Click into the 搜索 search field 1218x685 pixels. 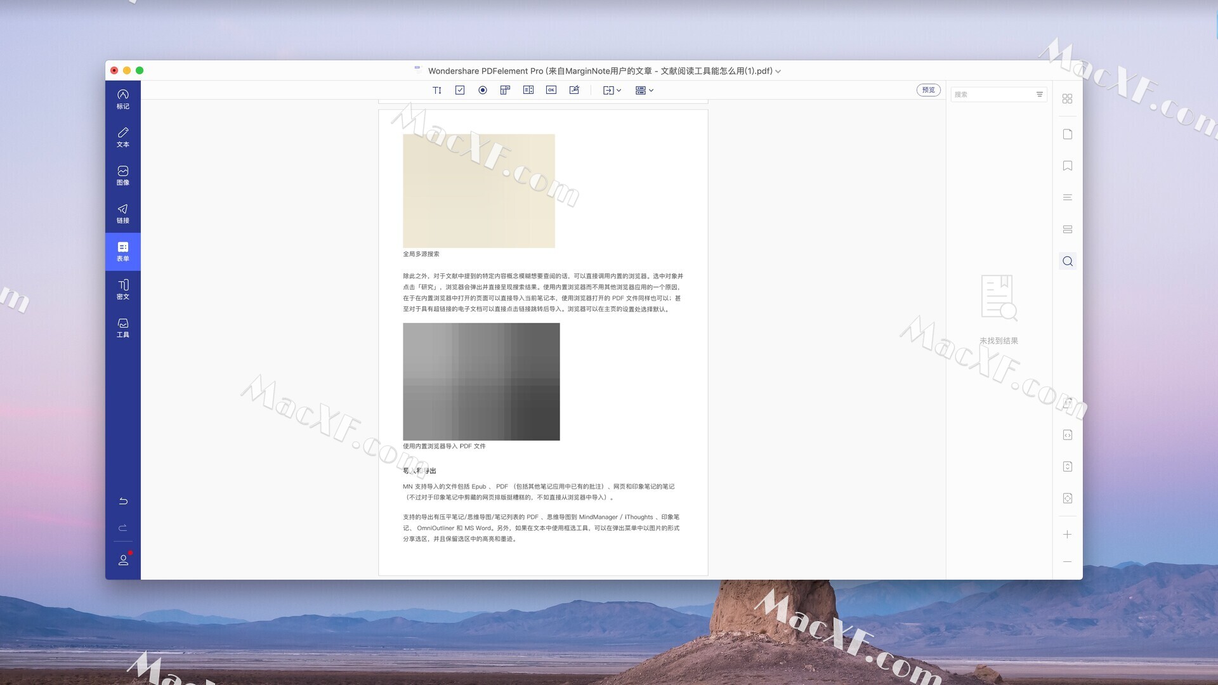point(991,95)
